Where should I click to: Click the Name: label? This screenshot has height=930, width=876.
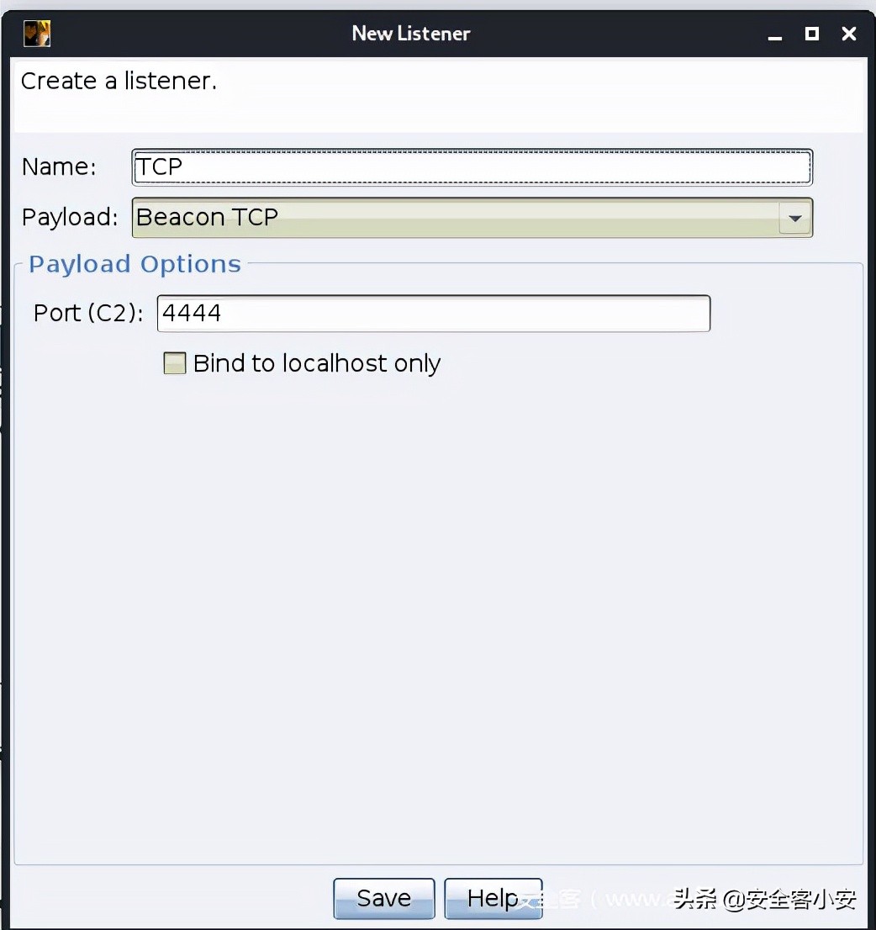[x=59, y=166]
